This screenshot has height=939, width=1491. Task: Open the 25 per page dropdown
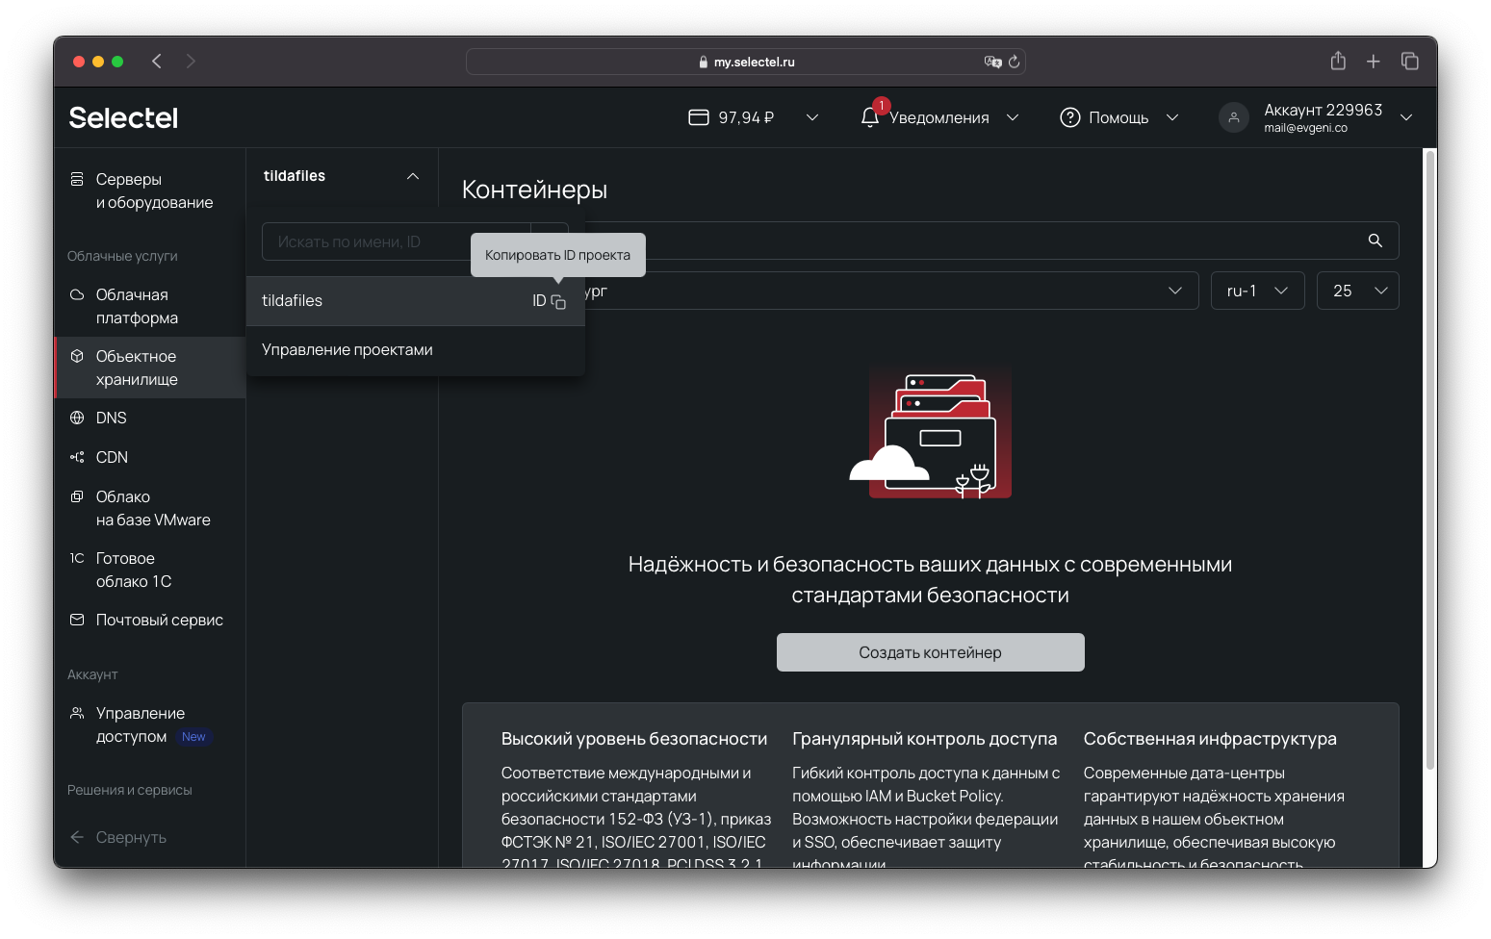[x=1357, y=291]
